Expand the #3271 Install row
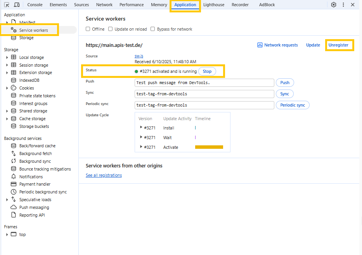The width and height of the screenshot is (362, 255). point(141,127)
